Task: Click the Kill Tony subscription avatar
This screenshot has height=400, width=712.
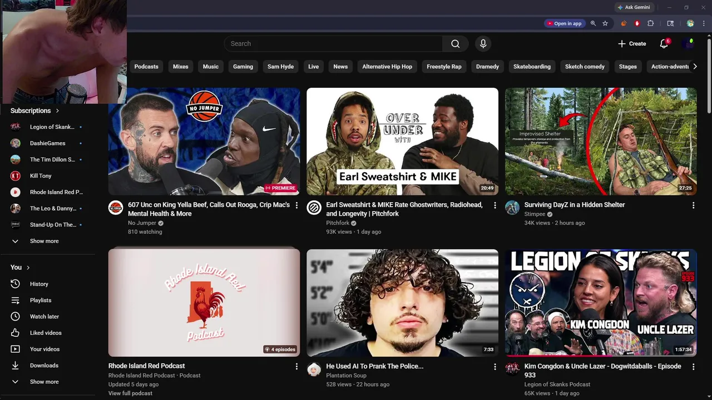Action: click(x=16, y=176)
